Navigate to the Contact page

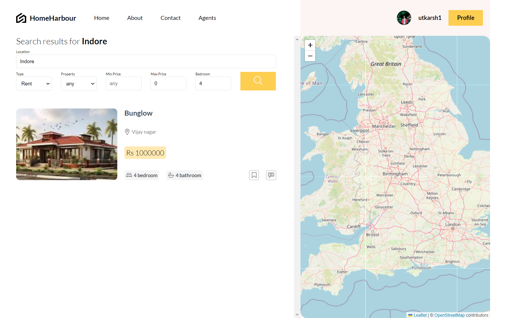(x=170, y=18)
